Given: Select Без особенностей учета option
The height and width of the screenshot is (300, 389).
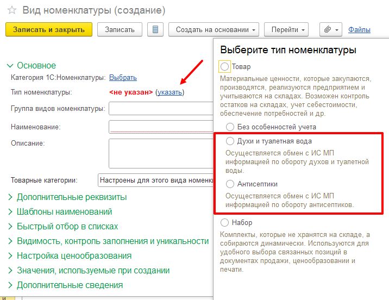Looking at the screenshot, I should click(230, 127).
